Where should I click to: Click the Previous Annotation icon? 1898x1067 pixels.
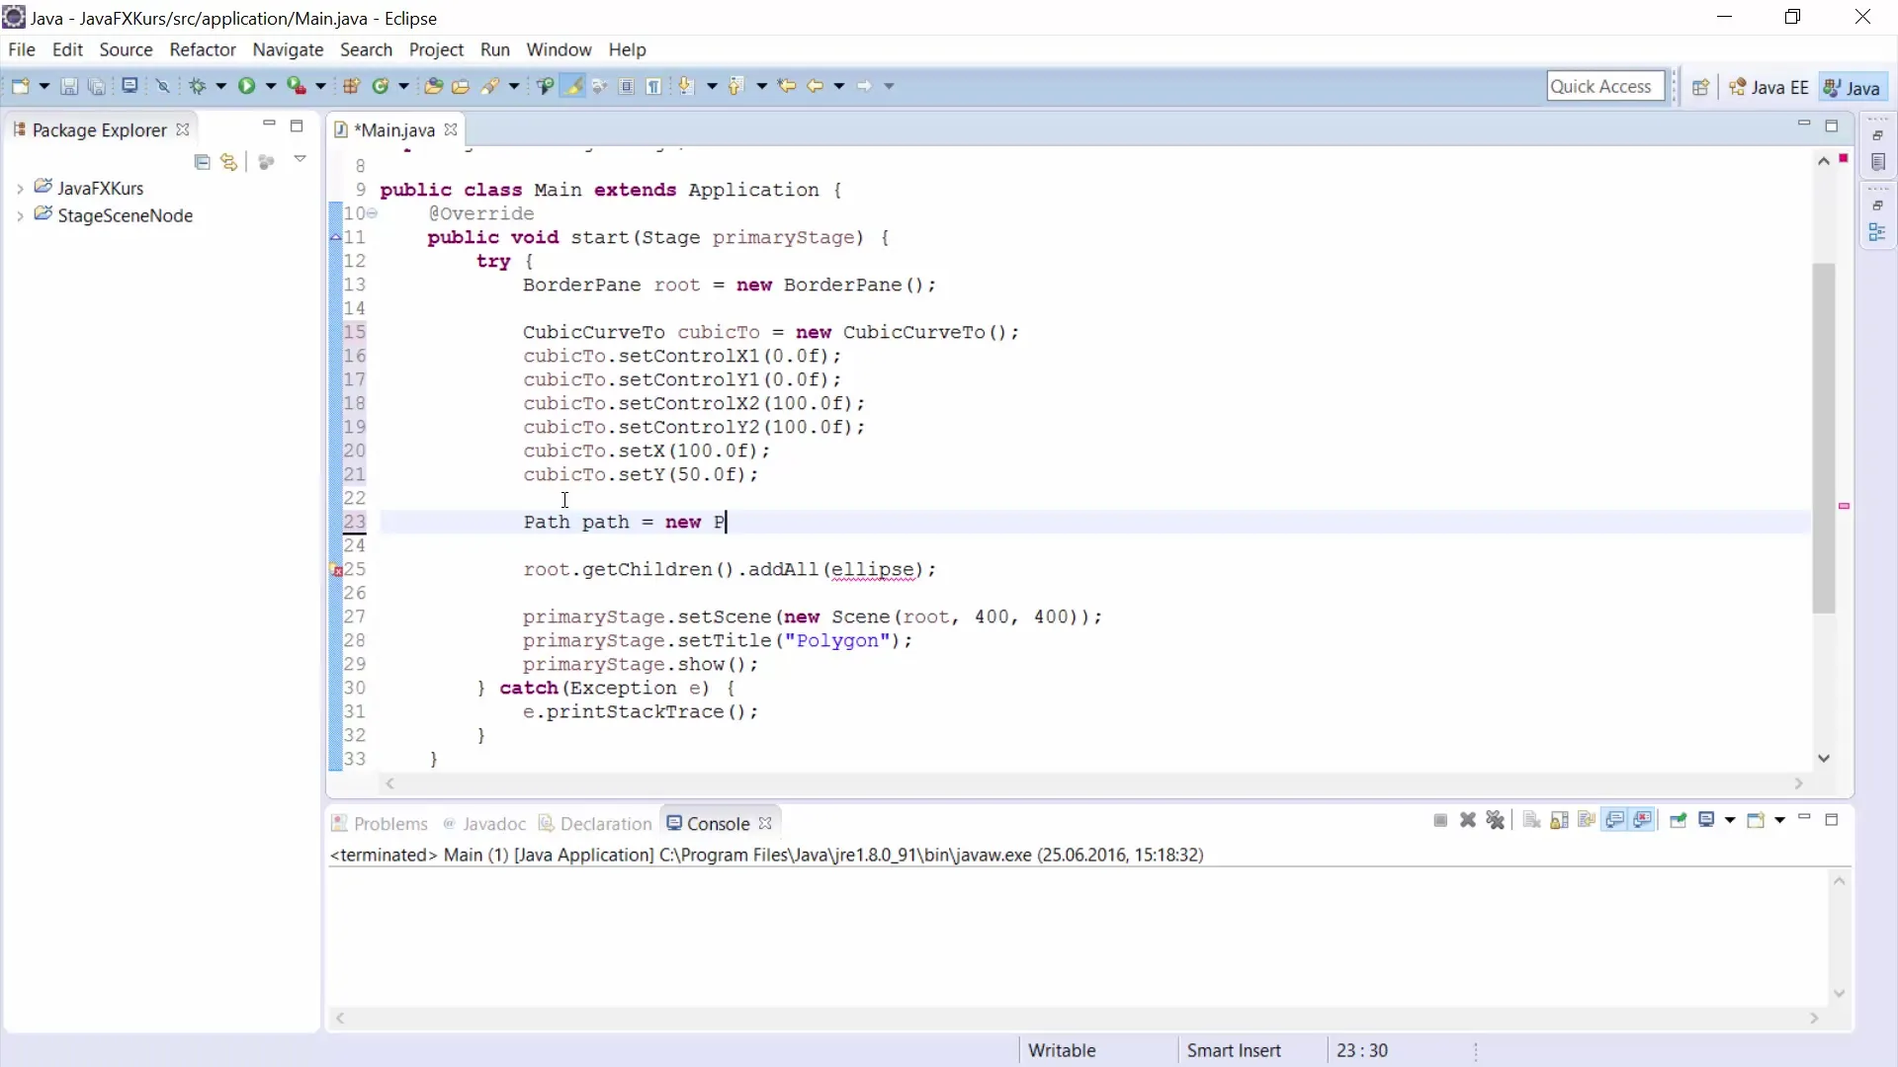[735, 86]
